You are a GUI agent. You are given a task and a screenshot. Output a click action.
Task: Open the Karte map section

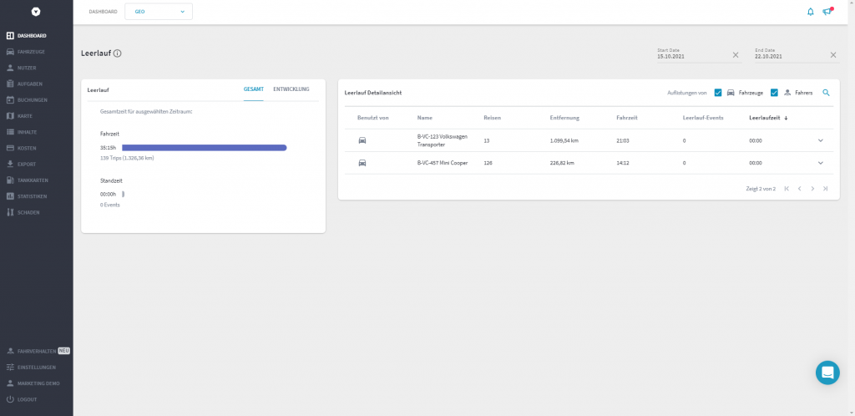21,116
